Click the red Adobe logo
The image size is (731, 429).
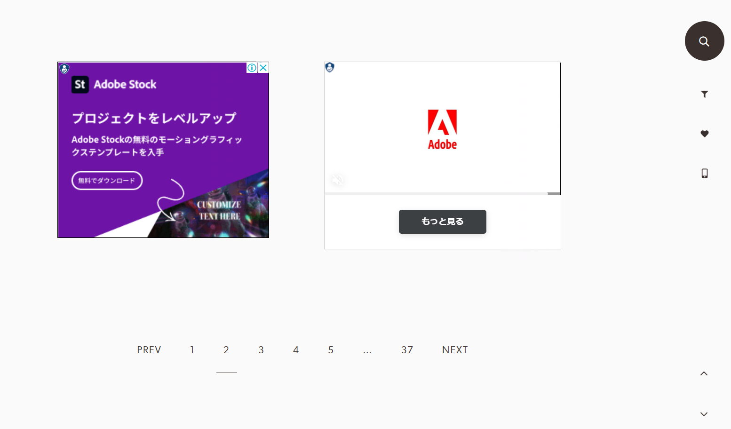point(442,129)
